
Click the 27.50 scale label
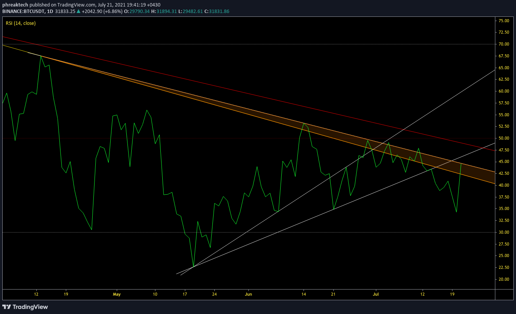pos(503,244)
